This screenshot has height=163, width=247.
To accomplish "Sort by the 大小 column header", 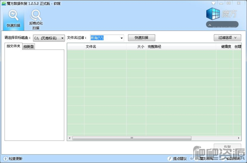I will coord(136,47).
